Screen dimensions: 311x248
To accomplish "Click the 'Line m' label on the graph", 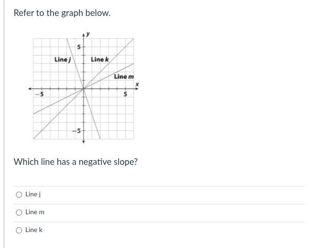I will [124, 77].
